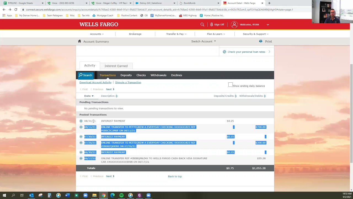Go back with browser back arrow

(4, 9)
